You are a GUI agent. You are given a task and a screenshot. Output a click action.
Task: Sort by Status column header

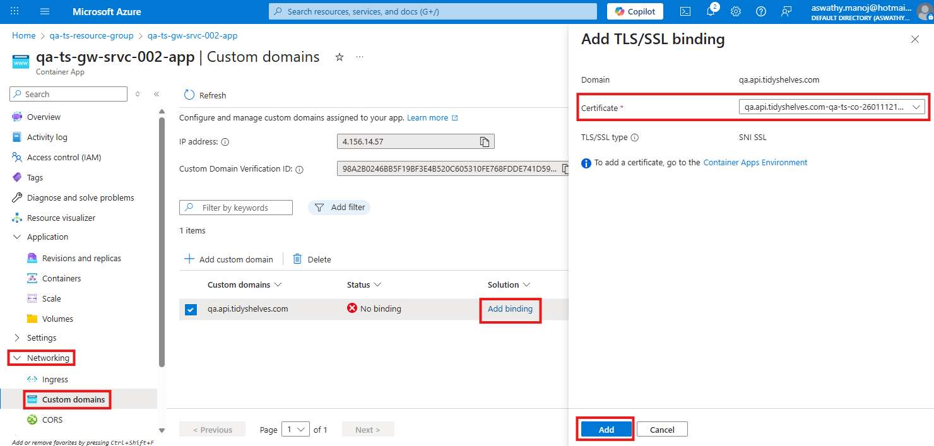[x=364, y=285]
